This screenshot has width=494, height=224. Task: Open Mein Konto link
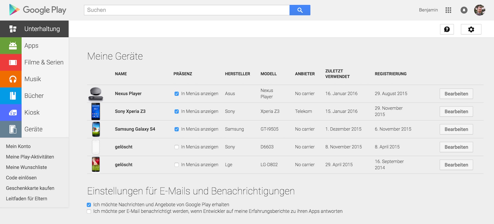coord(18,146)
